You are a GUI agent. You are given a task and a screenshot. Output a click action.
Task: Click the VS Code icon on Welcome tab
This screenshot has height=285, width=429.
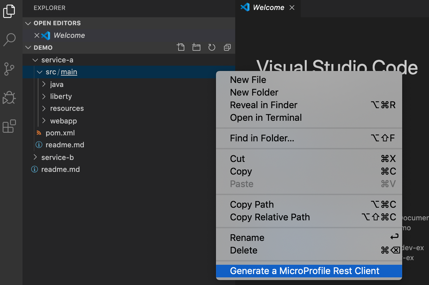click(x=245, y=7)
